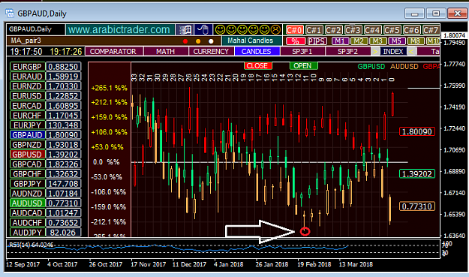
Task: Click the 1.80090 price label box
Action: point(417,131)
